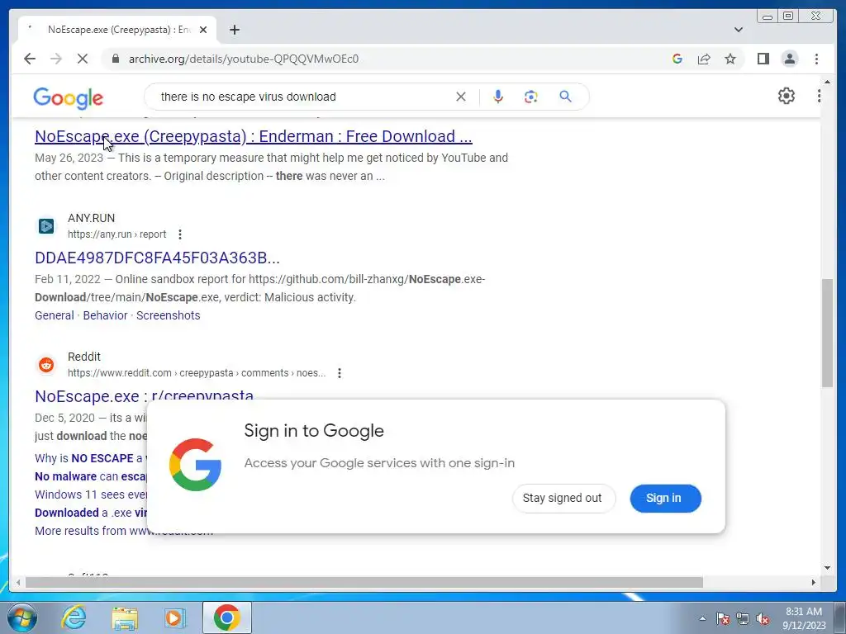Click the Reddit site name
Viewport: 846px width, 634px height.
(x=84, y=357)
